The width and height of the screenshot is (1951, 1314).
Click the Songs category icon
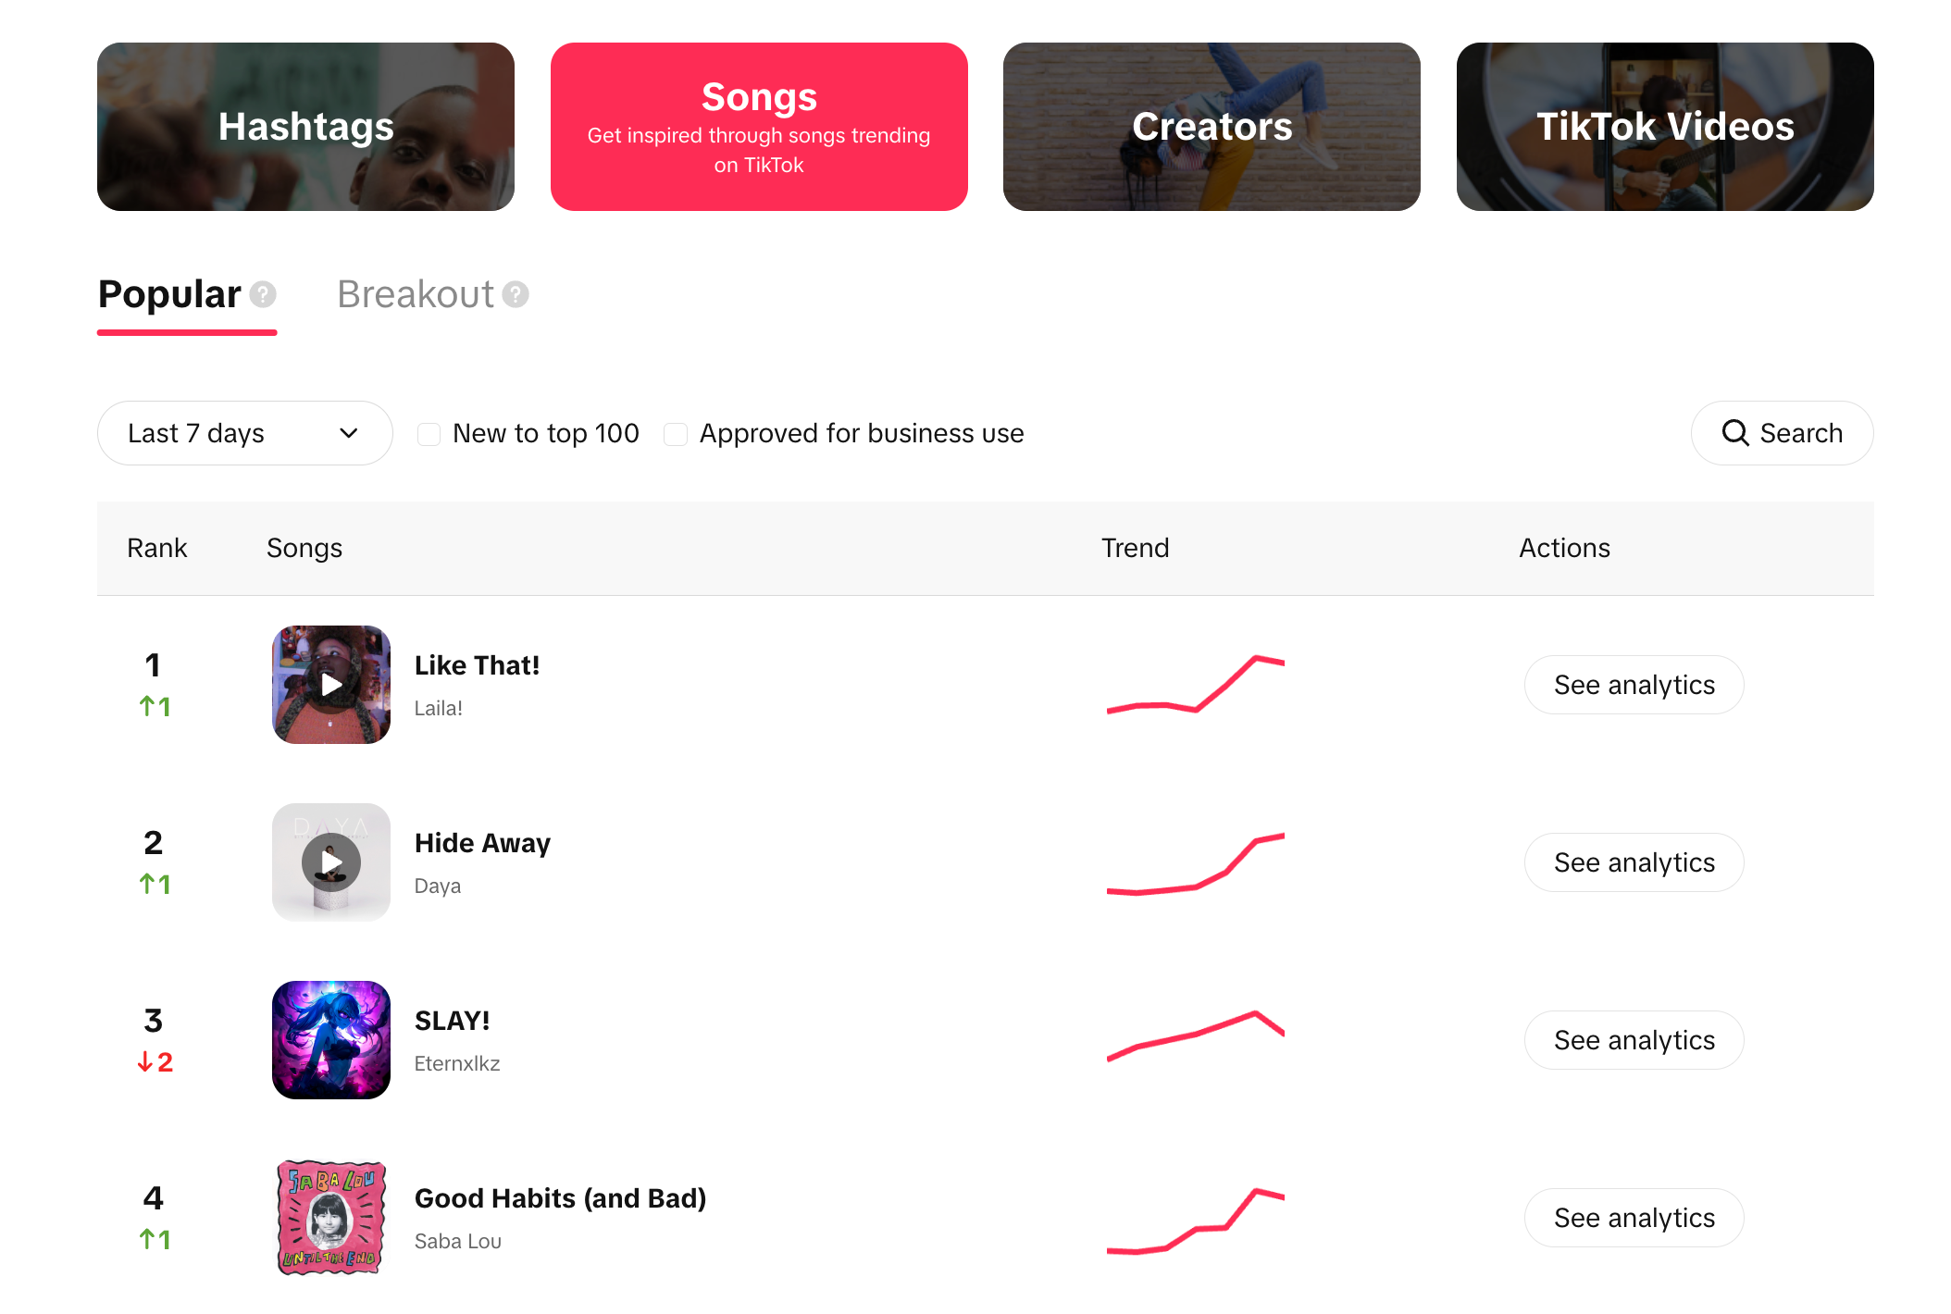pyautogui.click(x=758, y=126)
